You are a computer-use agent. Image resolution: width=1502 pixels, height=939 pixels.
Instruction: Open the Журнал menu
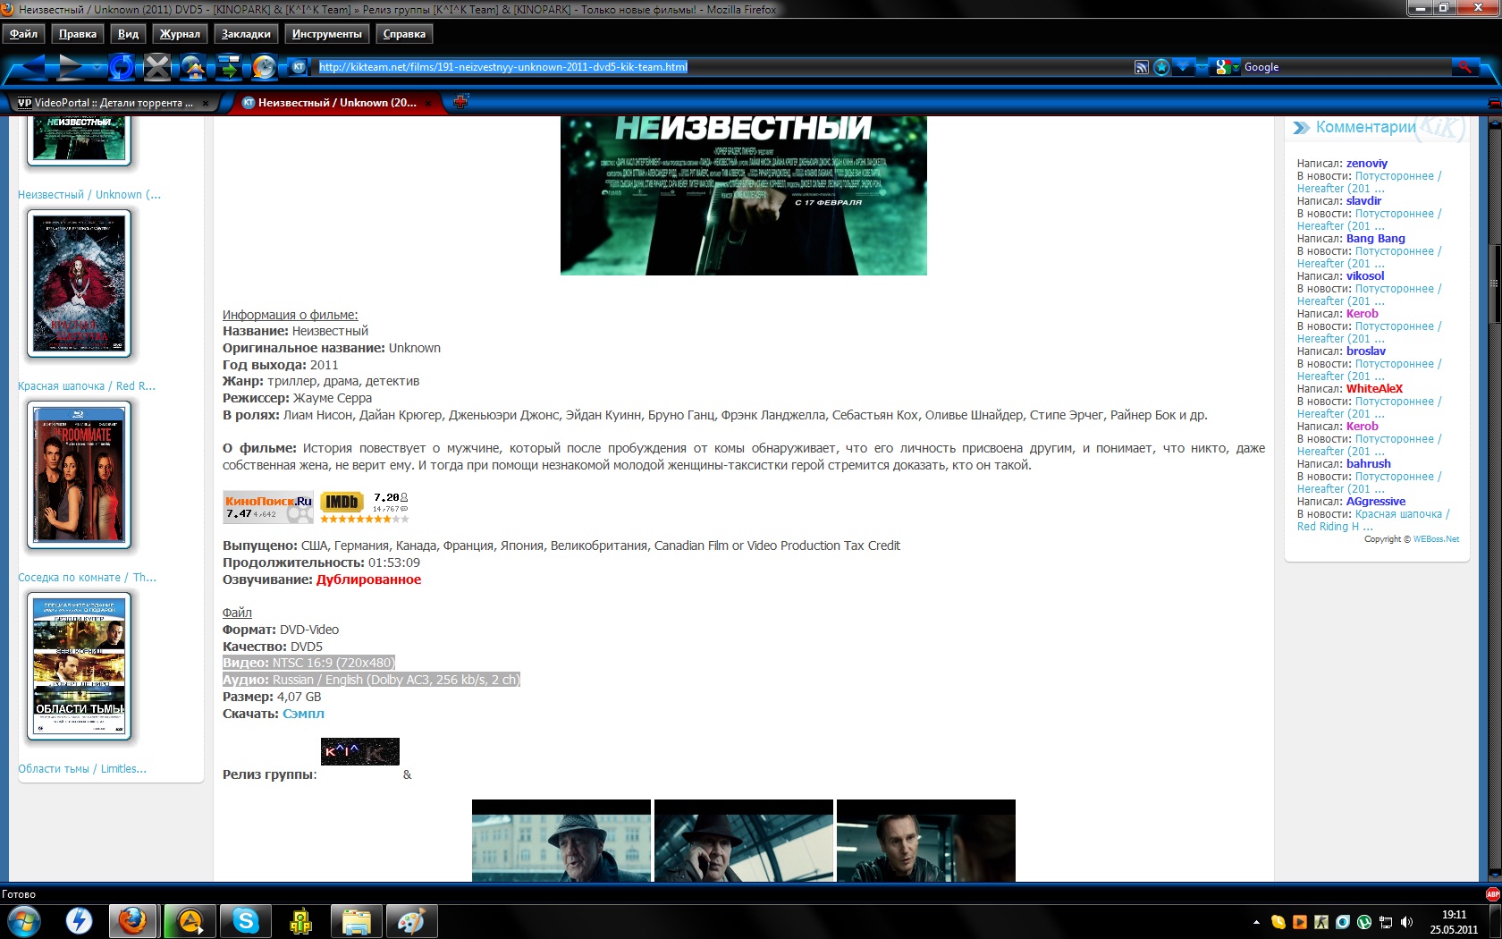180,34
